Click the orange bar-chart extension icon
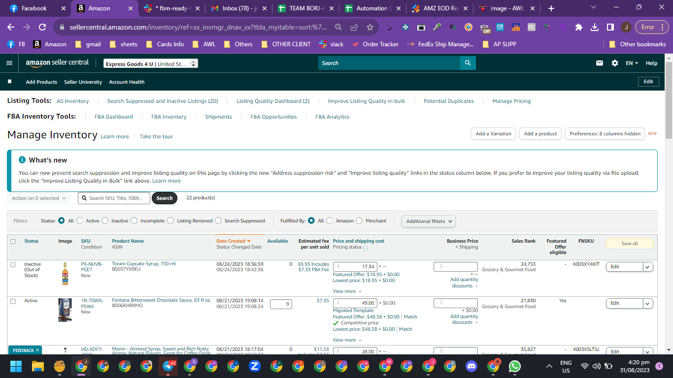 tap(516, 28)
